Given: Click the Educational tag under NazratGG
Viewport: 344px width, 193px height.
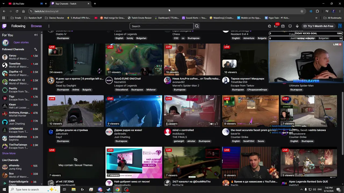Looking at the screenshot, I should 122,90.
